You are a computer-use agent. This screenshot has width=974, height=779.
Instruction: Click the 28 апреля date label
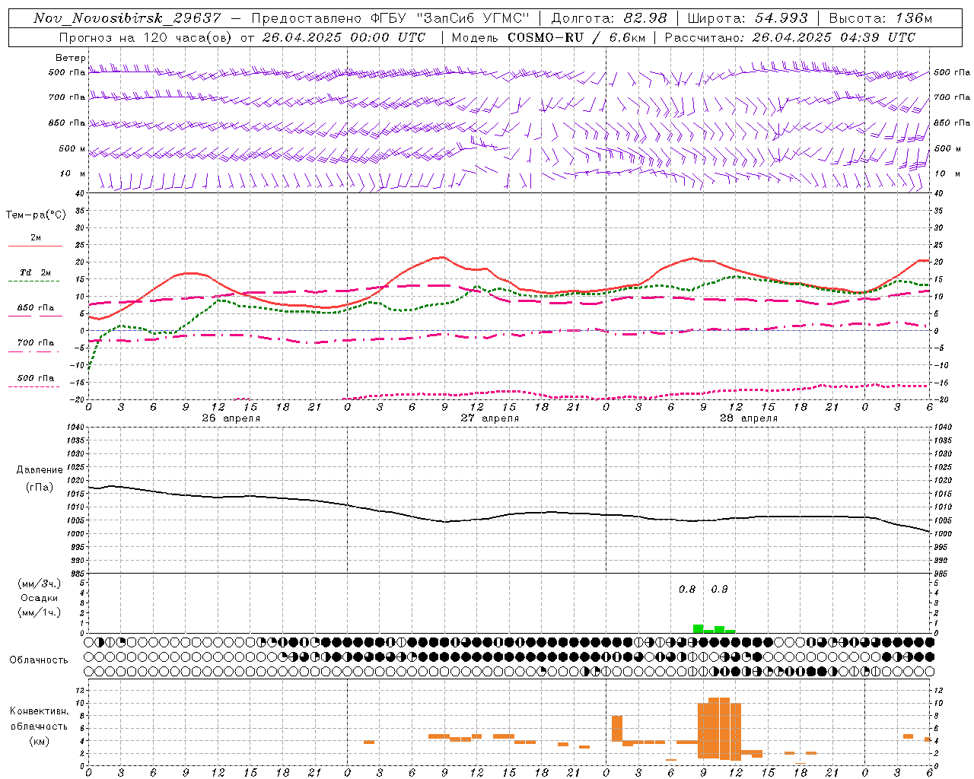[748, 418]
